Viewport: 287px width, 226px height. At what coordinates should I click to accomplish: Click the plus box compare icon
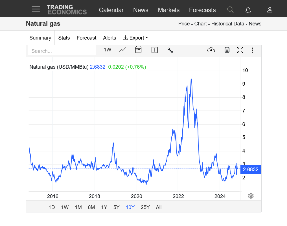(x=154, y=50)
